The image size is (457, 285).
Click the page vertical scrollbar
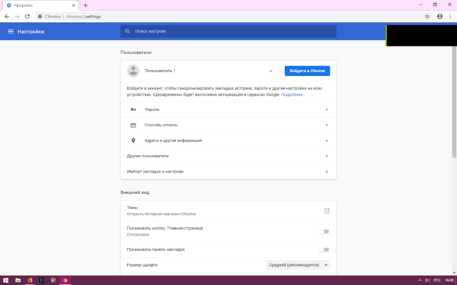pyautogui.click(x=454, y=102)
